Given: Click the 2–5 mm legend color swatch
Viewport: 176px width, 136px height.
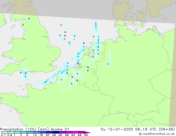Looking at the screenshot, I should [x=24, y=132].
